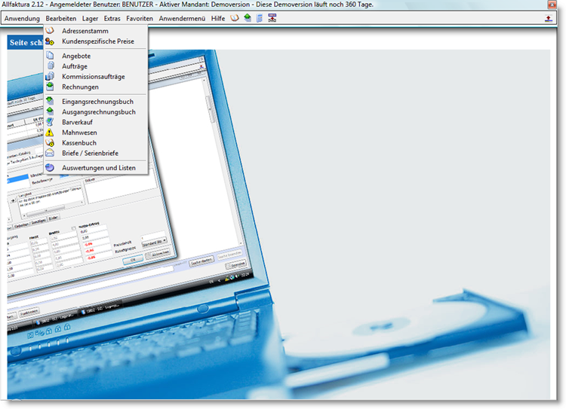Open Kommissionsaufträge from the menu
Viewport: 566px width, 409px height.
93,77
